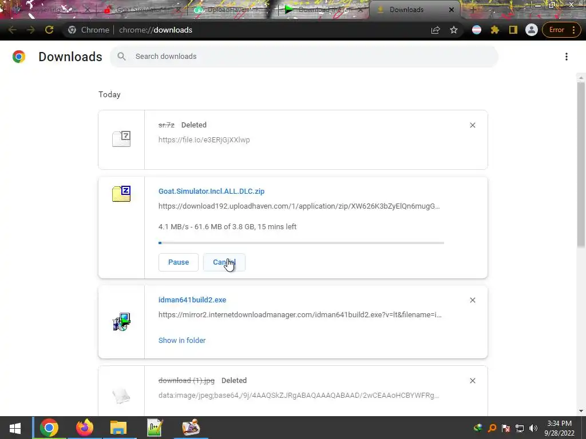Image resolution: width=586 pixels, height=439 pixels.
Task: Click the internetdownloadmanager mirror URL
Action: point(300,315)
